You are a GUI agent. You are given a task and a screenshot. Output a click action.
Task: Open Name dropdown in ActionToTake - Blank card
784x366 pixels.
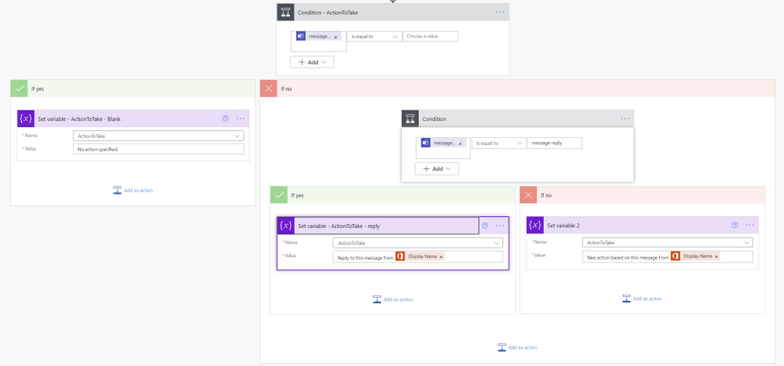[x=159, y=136]
